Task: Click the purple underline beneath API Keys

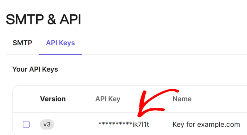Action: click(60, 54)
